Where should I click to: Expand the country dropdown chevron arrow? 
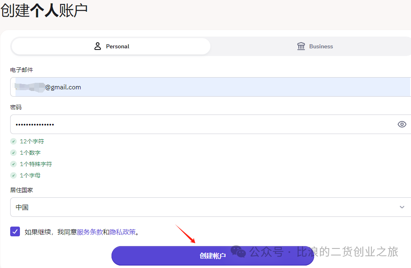[x=402, y=207]
